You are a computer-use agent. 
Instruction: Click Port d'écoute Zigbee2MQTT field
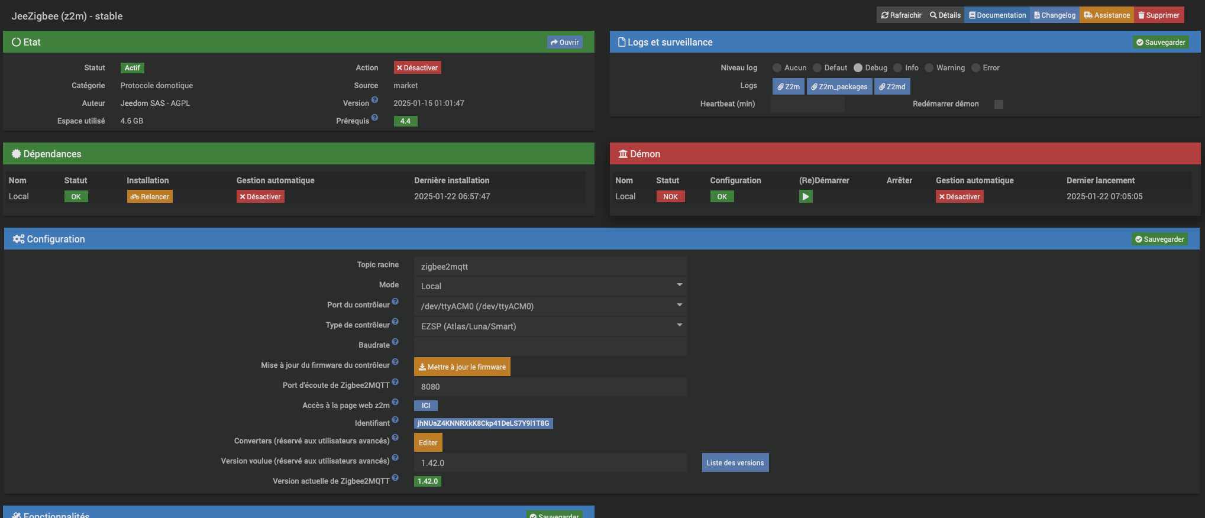(550, 387)
